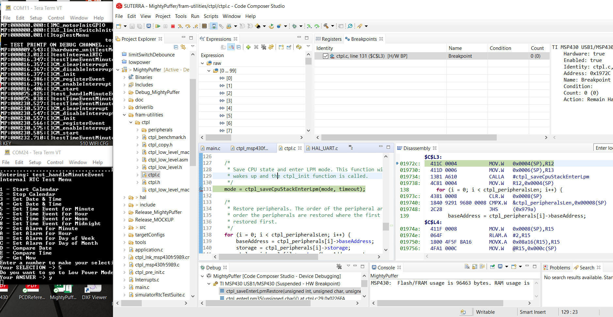The image size is (613, 317).
Task: Click the Resume (green play) debug button
Action: pos(158,26)
